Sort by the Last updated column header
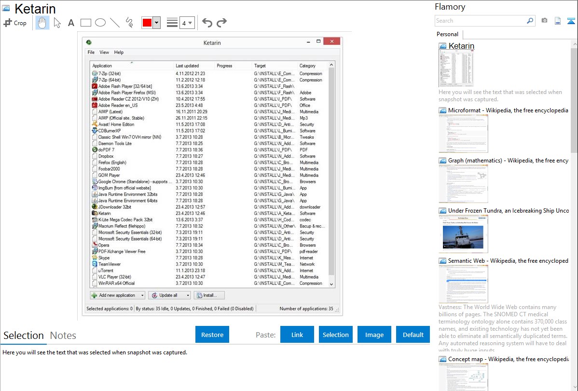Screen dimensions: 578x391 click(x=194, y=66)
